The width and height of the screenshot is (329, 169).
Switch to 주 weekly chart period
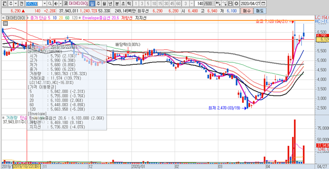98,4
